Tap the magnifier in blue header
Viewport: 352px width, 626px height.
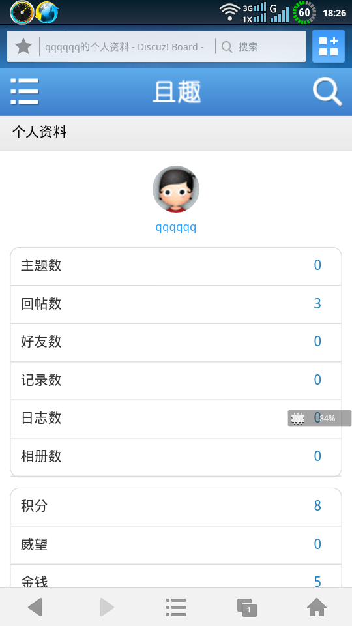click(327, 92)
